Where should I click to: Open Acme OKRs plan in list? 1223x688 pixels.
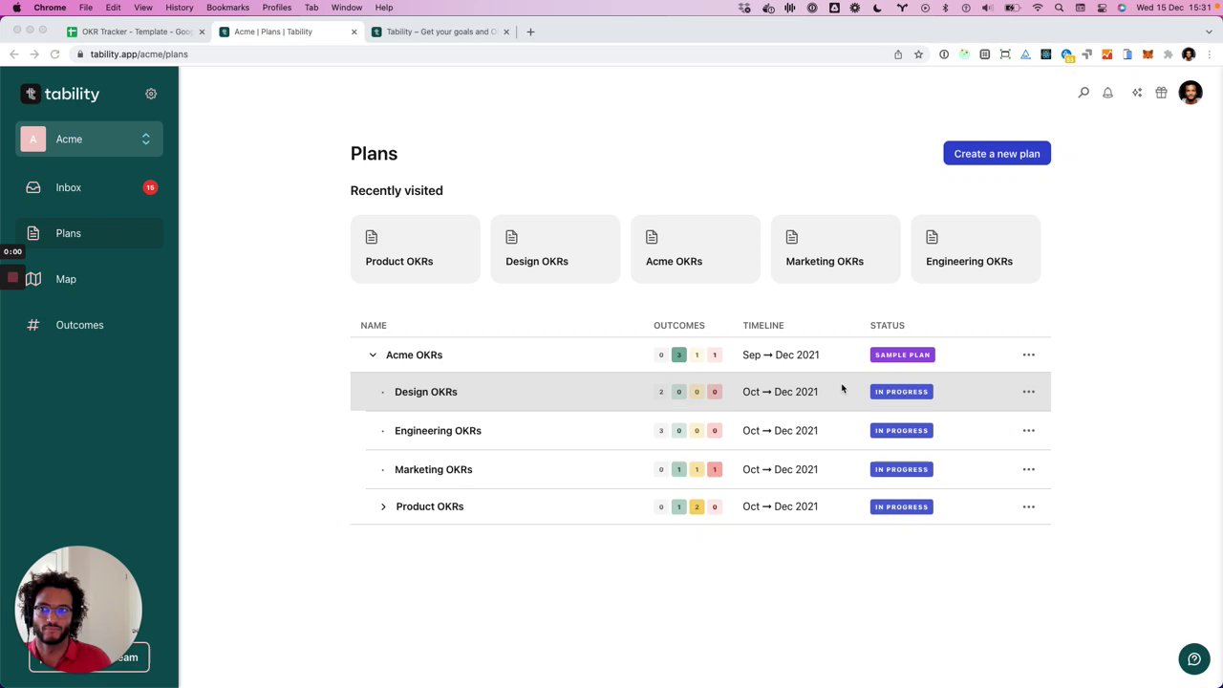[x=414, y=355]
